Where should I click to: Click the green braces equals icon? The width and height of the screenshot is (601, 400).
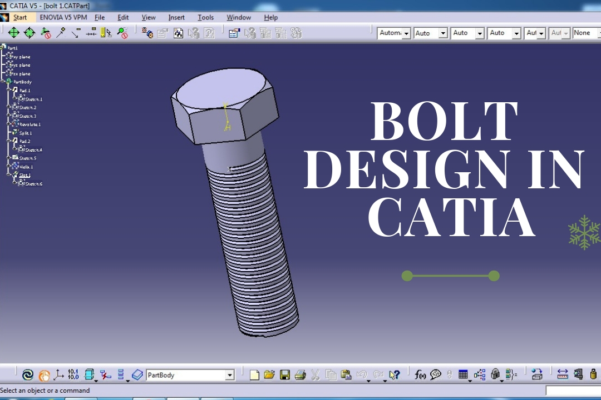click(x=511, y=374)
